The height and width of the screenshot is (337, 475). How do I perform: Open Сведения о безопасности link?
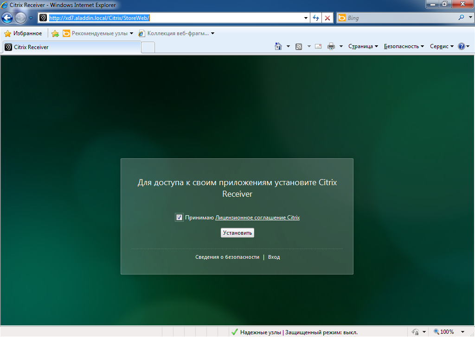click(x=227, y=257)
